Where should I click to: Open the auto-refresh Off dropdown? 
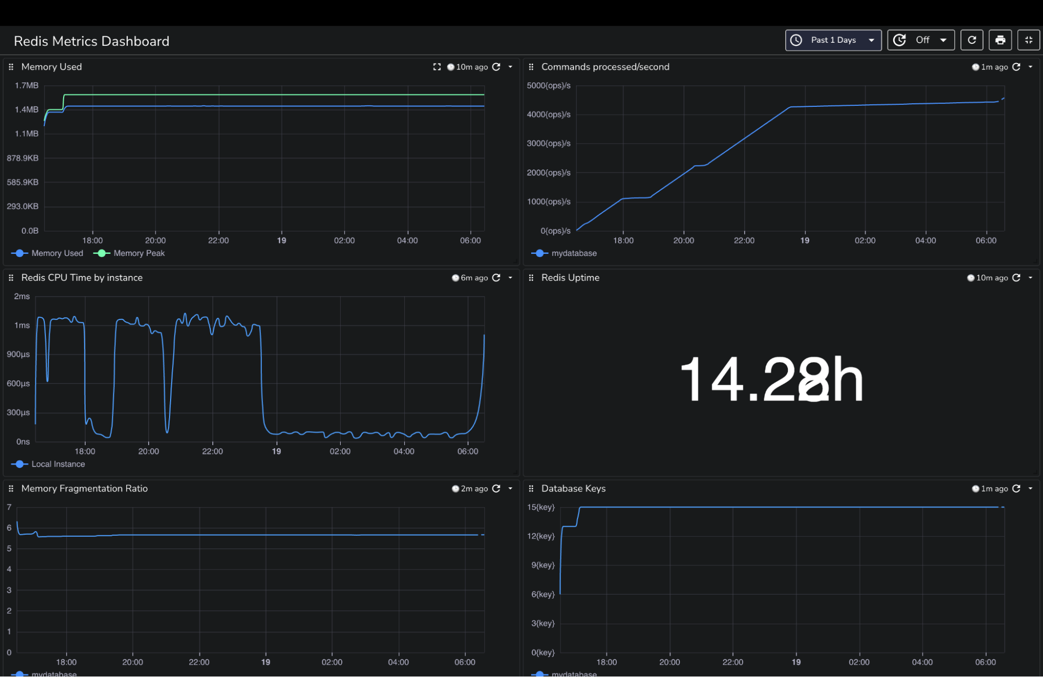[x=921, y=40]
